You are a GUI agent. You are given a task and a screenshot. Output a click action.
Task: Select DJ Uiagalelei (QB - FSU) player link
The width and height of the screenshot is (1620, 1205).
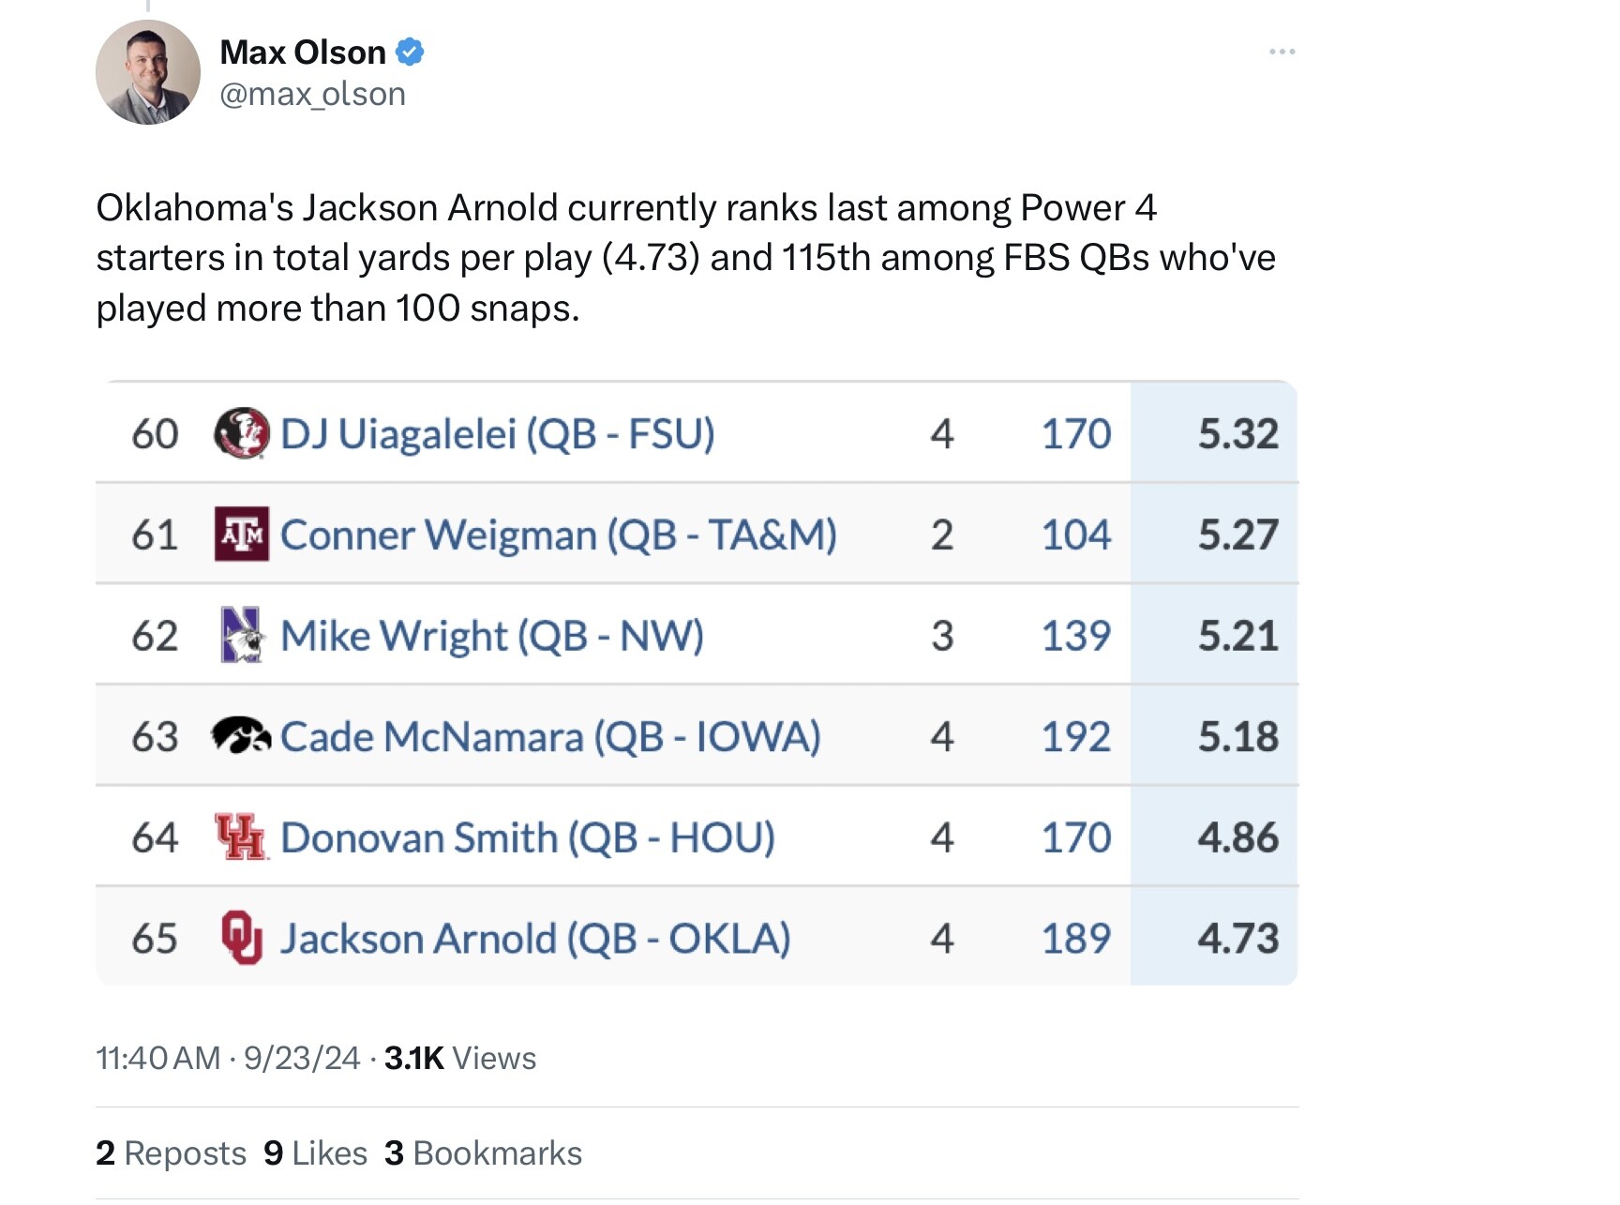[x=498, y=433]
